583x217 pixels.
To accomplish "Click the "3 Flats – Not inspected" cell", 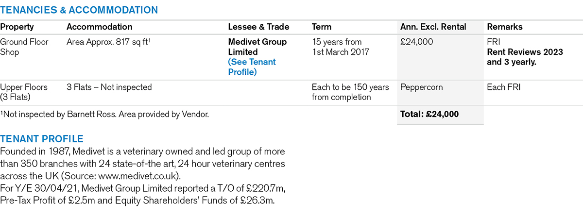I will click(109, 87).
